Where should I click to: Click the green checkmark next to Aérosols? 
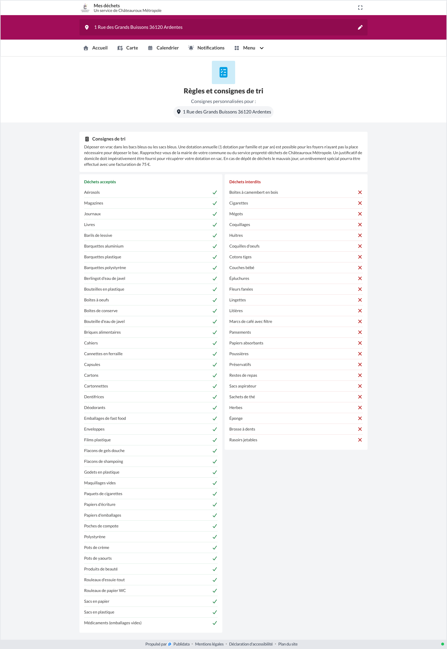tap(215, 193)
